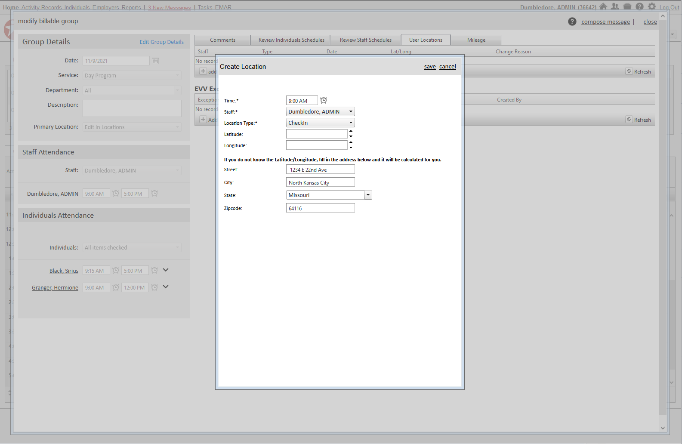Click the help question mark in modify billable group
Screen dimensions: 682x444
pos(572,22)
